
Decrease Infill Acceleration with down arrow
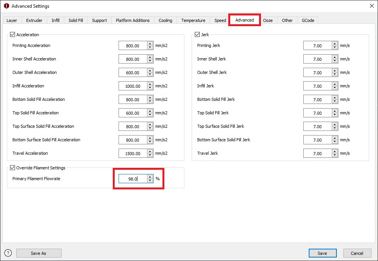coord(150,88)
